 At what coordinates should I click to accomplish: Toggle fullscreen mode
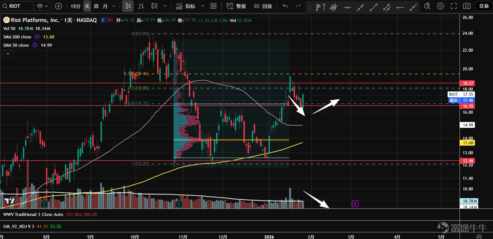[x=454, y=6]
